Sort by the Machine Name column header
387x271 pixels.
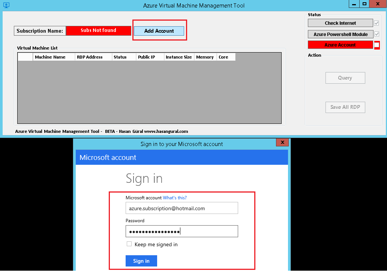click(x=54, y=57)
